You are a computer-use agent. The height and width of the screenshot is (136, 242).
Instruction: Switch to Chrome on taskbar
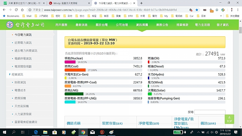click(83, 132)
